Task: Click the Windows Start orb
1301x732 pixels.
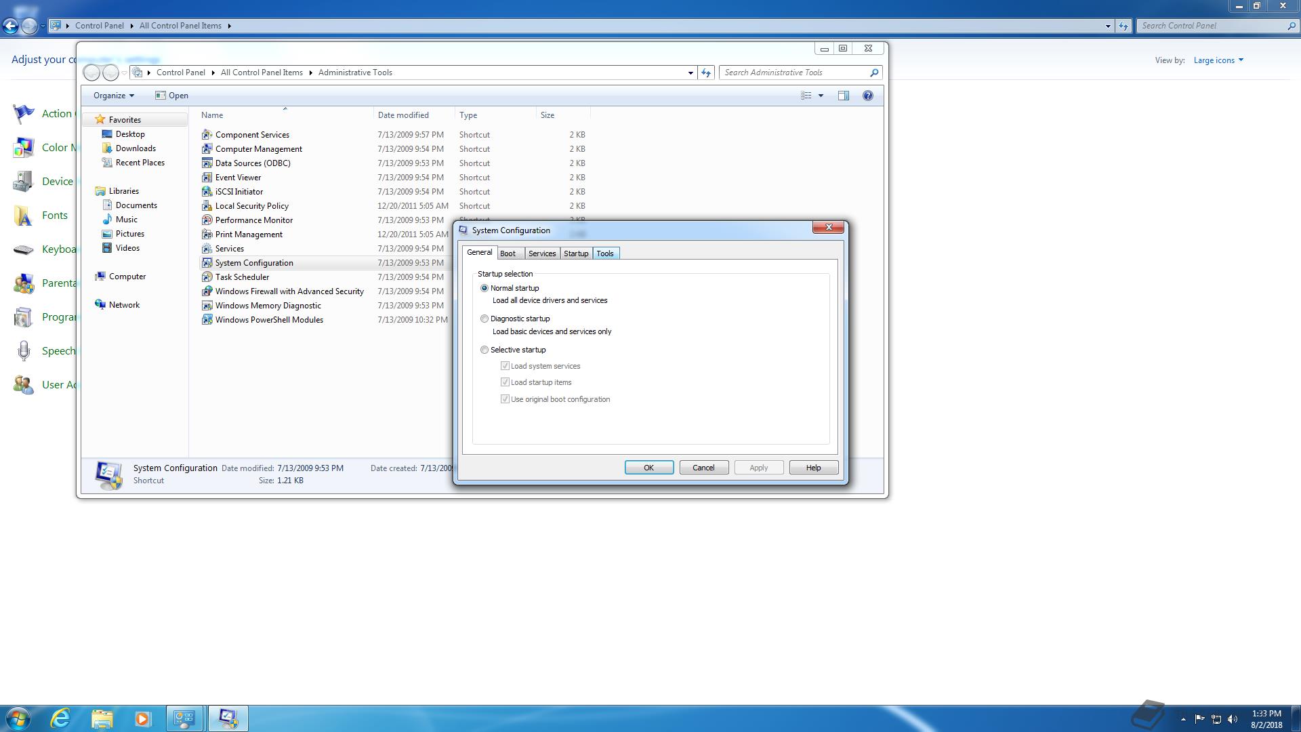Action: [18, 718]
